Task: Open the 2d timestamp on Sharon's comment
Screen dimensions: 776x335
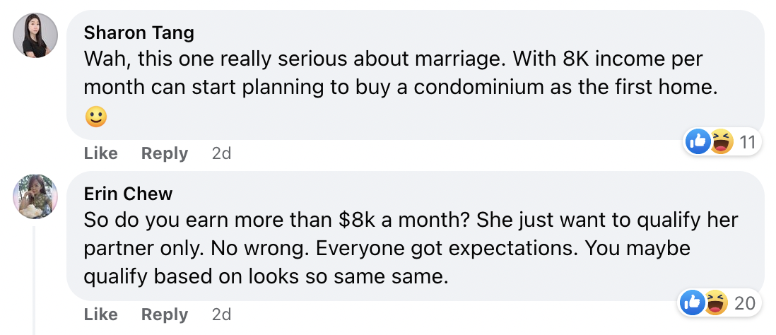Action: pos(221,153)
